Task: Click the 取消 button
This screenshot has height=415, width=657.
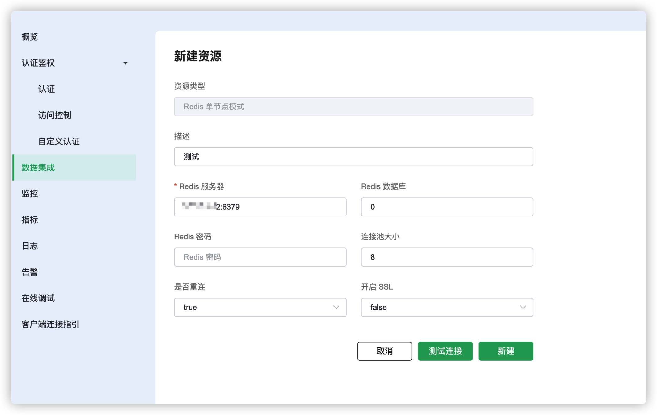Action: pos(384,351)
